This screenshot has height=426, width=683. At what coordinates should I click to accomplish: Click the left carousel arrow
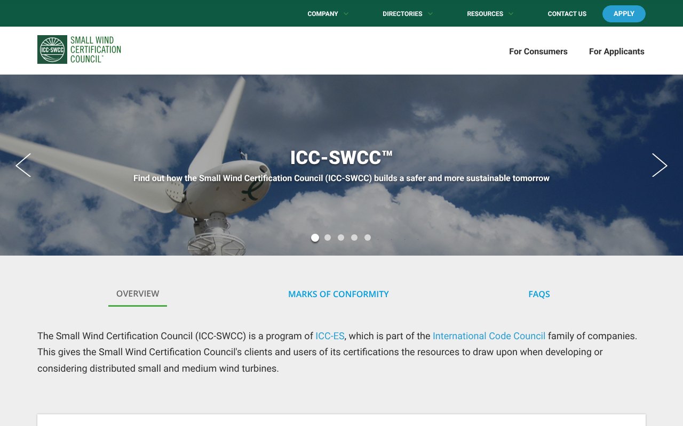tap(23, 166)
